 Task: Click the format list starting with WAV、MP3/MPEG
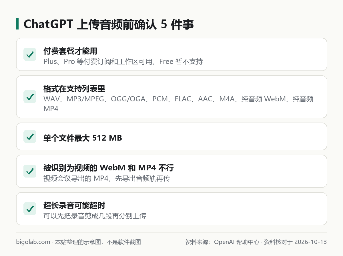pos(178,104)
